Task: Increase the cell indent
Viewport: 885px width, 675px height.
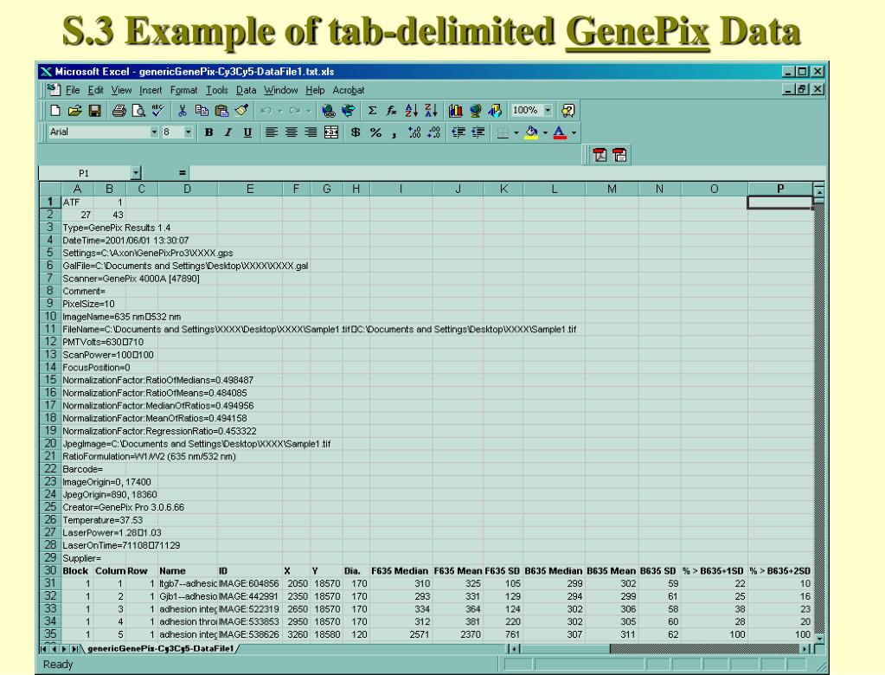Action: point(478,132)
